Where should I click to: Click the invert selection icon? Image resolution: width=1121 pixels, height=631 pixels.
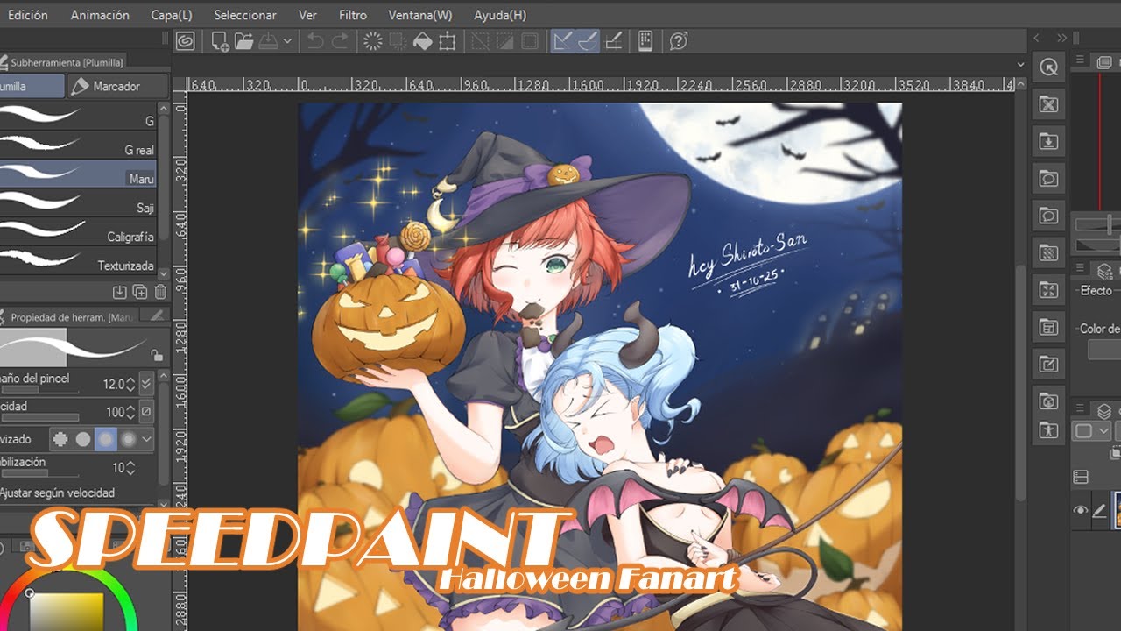504,41
